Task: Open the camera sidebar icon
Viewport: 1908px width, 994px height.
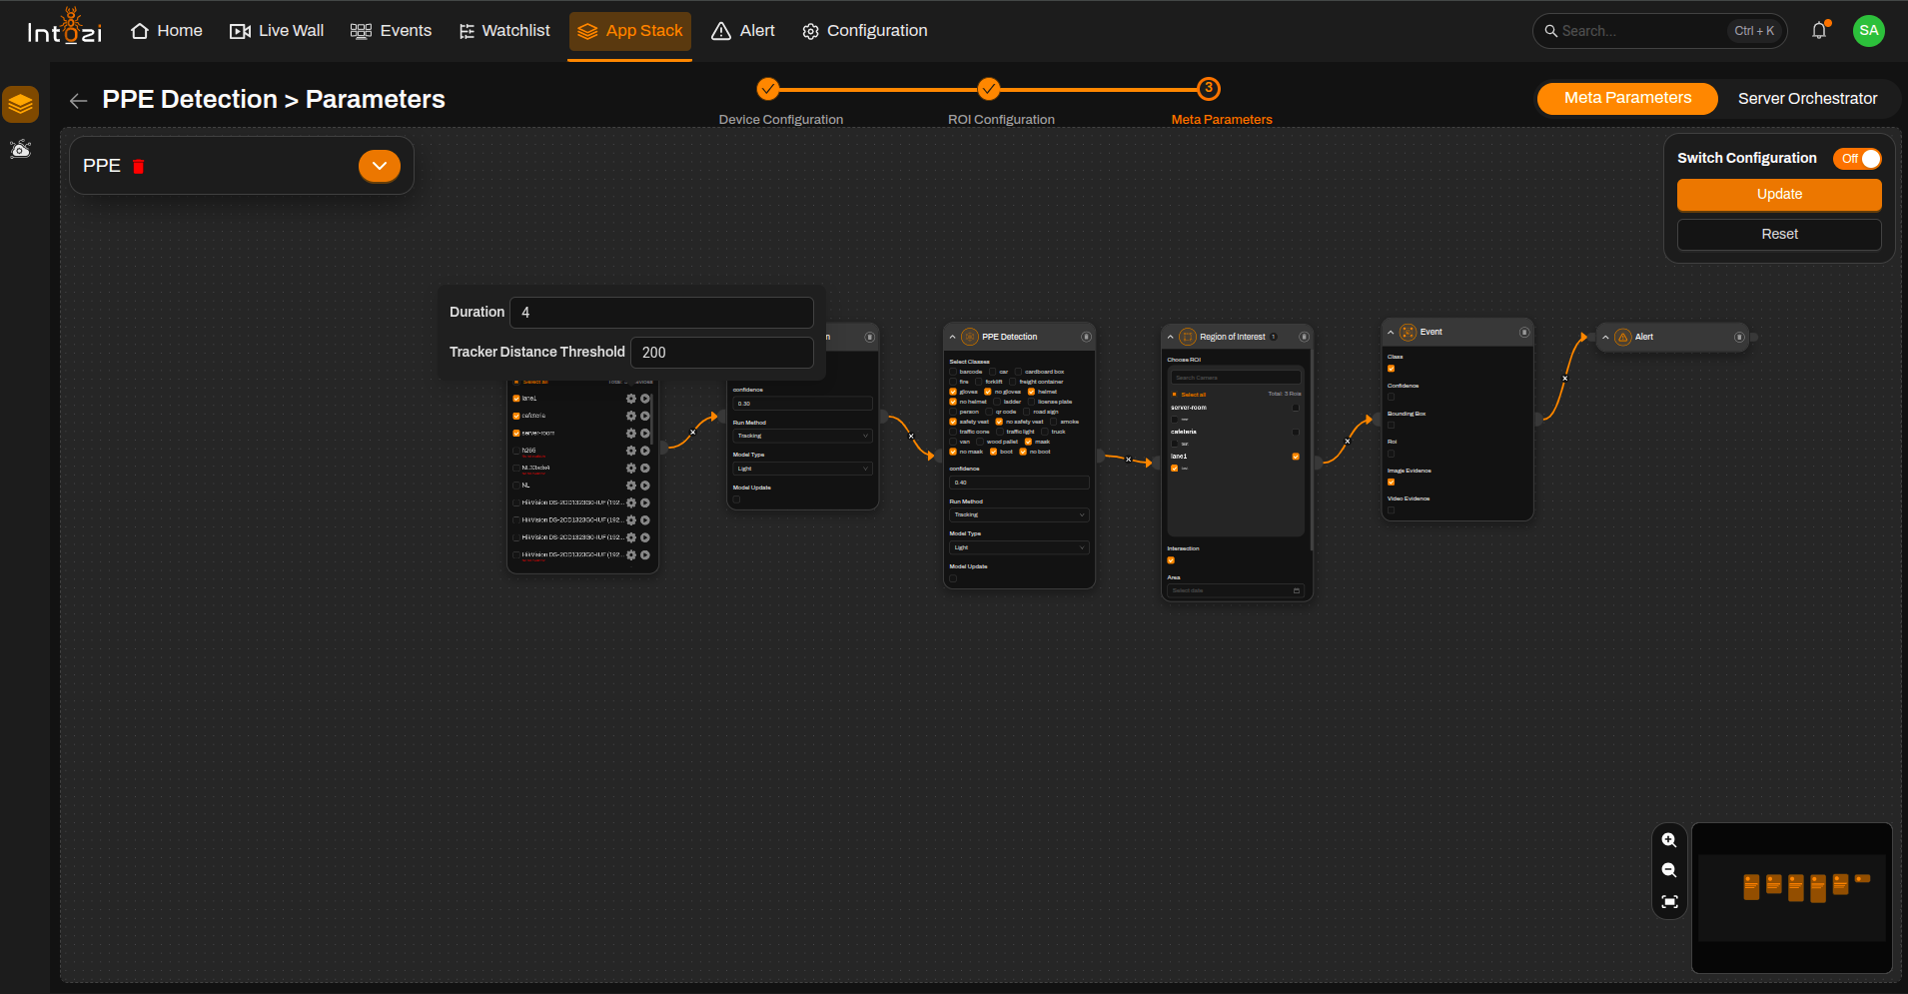Action: (x=21, y=150)
